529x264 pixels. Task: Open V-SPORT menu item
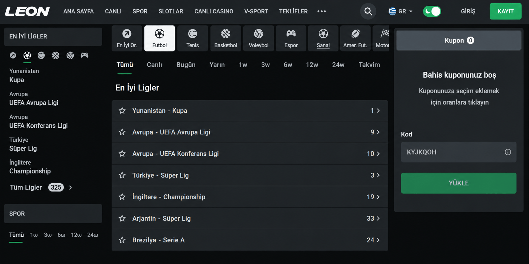click(256, 11)
